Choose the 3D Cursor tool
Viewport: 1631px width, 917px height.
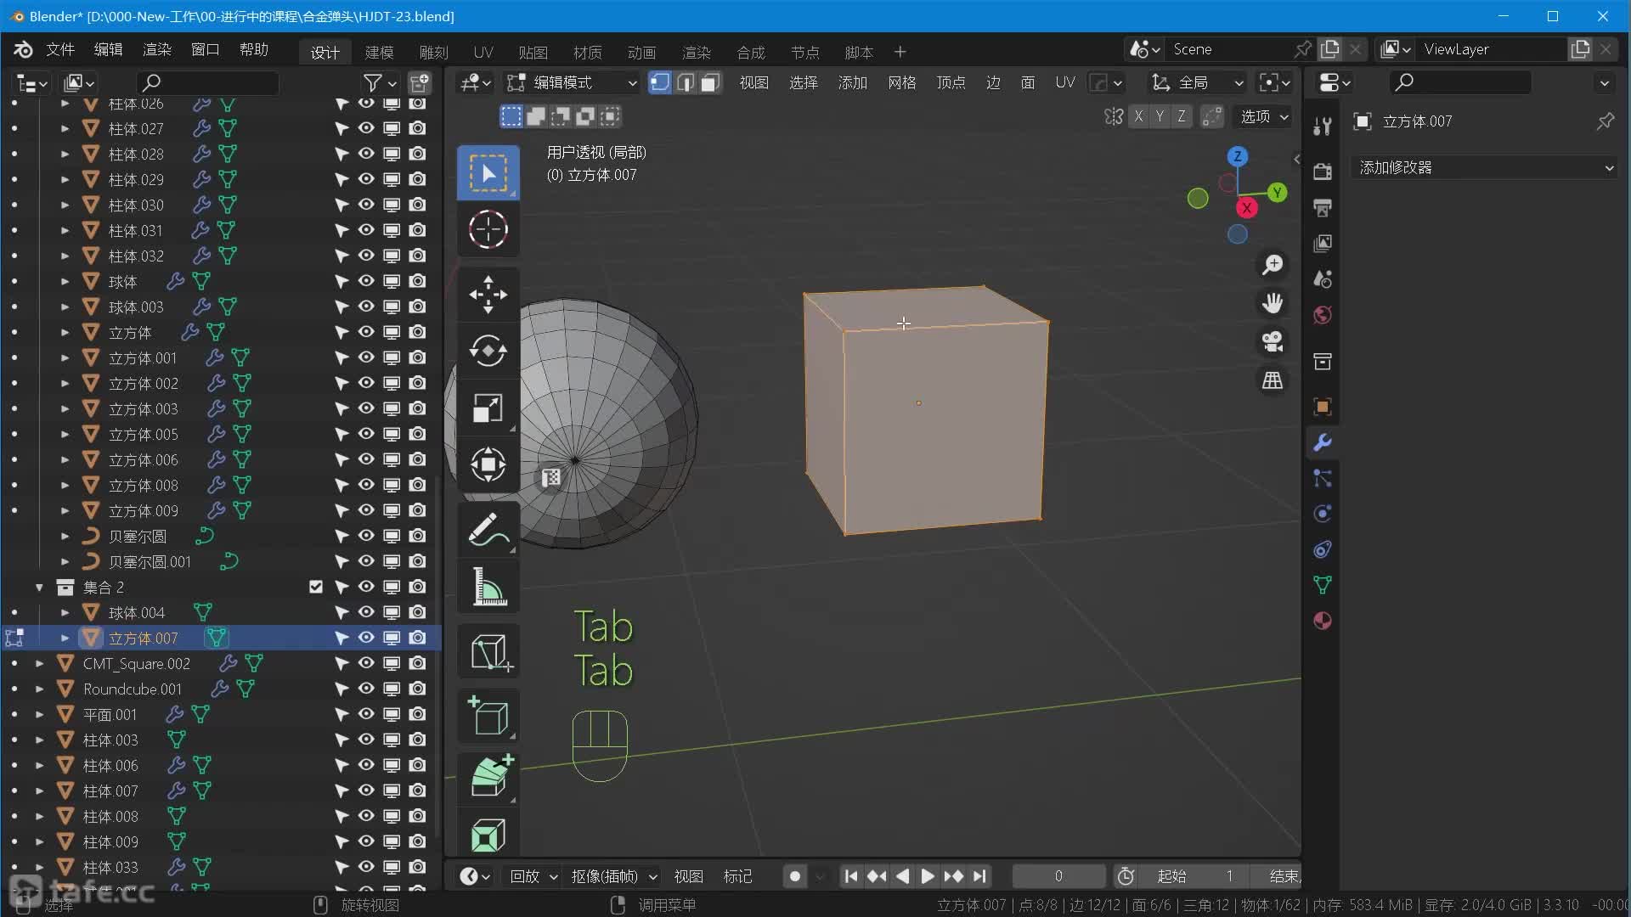488,229
